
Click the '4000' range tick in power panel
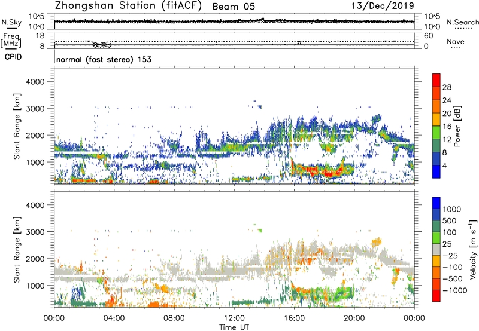pyautogui.click(x=35, y=82)
